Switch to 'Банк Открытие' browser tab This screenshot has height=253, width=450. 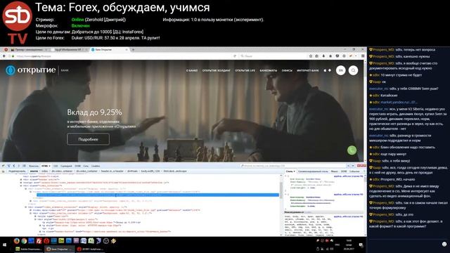[109, 50]
